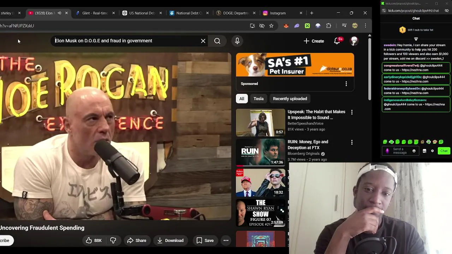Click RUIN: Money, Ego video title
This screenshot has height=254, width=452.
308,145
